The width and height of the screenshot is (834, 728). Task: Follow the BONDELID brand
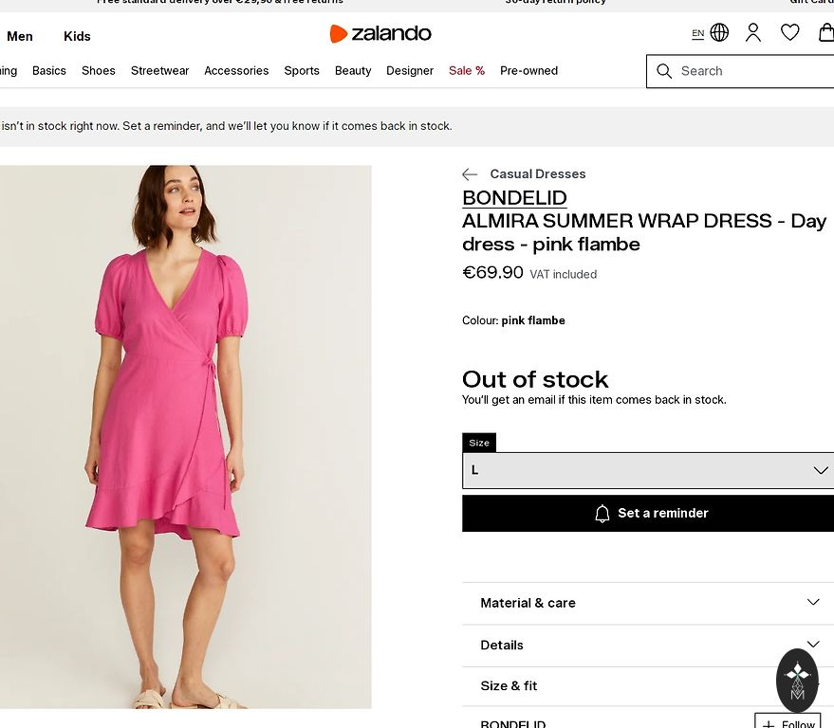coord(788,723)
